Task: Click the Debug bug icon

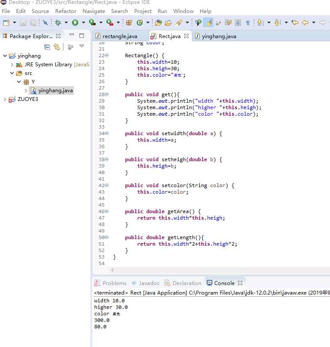Action: point(58,23)
